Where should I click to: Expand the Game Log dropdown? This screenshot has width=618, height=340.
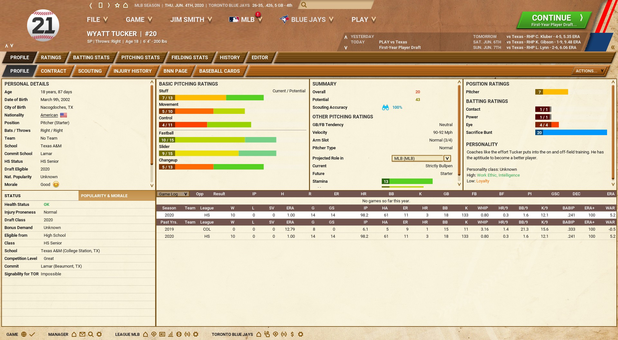coord(173,194)
